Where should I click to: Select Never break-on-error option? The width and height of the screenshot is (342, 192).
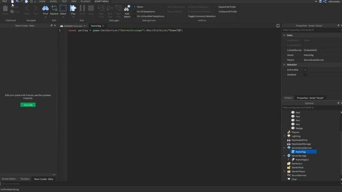coord(138,7)
